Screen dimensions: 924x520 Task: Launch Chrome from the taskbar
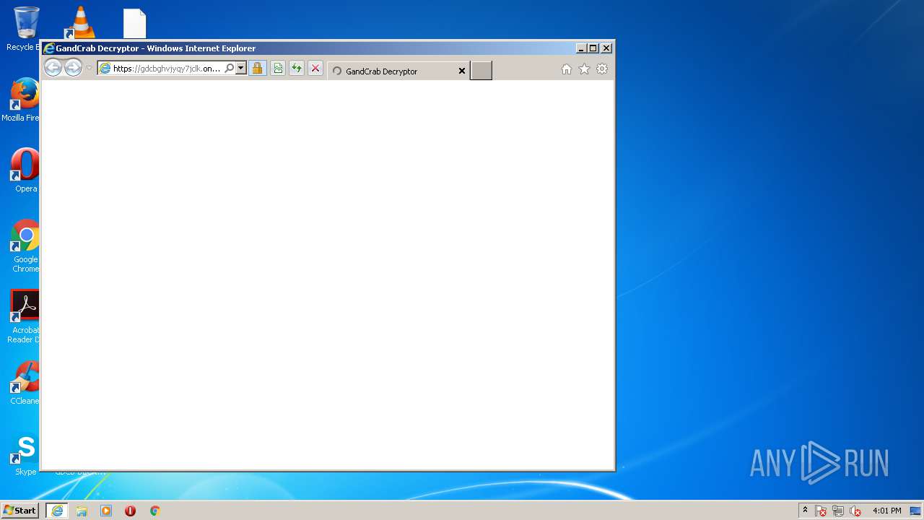(x=154, y=511)
